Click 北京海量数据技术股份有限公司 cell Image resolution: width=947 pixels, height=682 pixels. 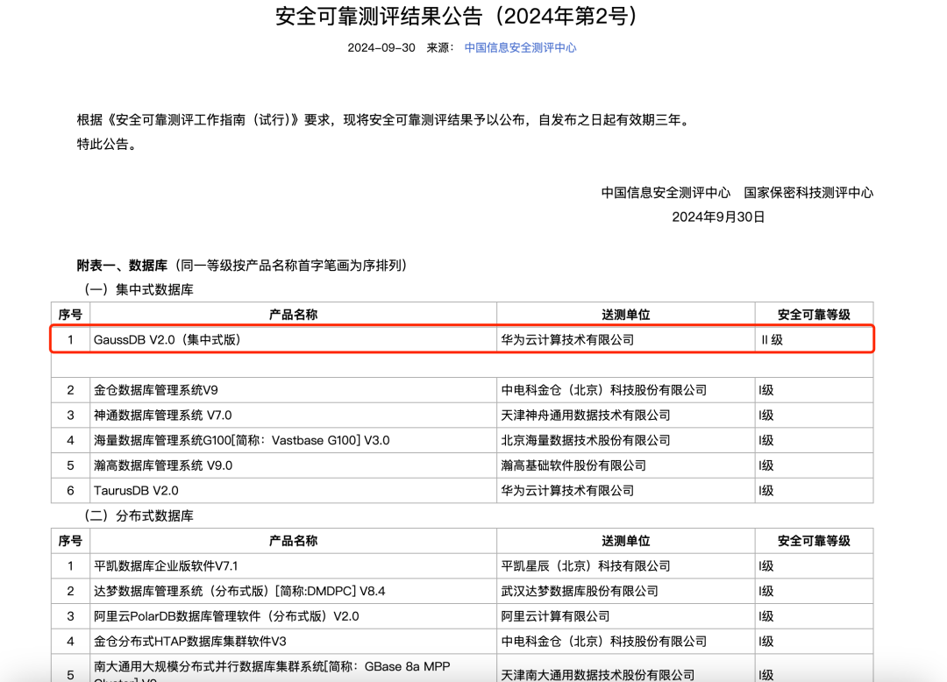(x=626, y=441)
